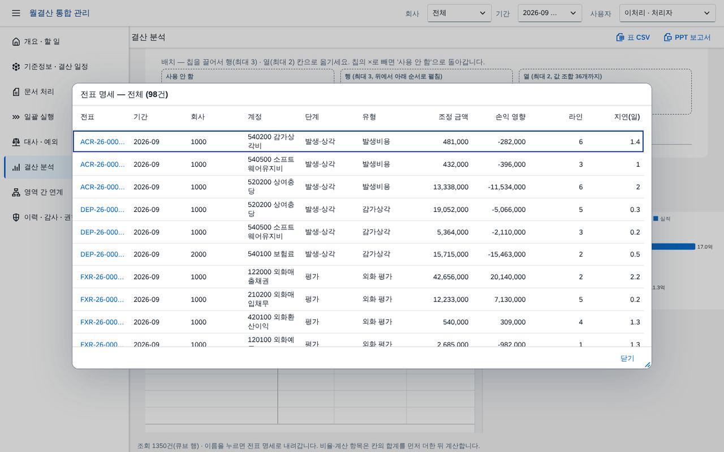Image resolution: width=724 pixels, height=452 pixels.
Task: Click the 손익 영향 column header
Action: click(510, 117)
